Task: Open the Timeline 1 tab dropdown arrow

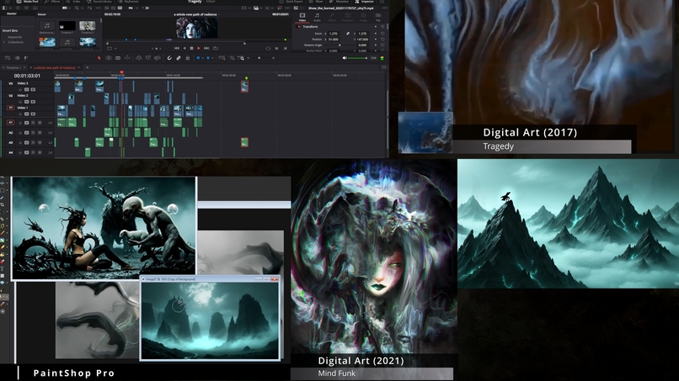Action: coord(24,67)
